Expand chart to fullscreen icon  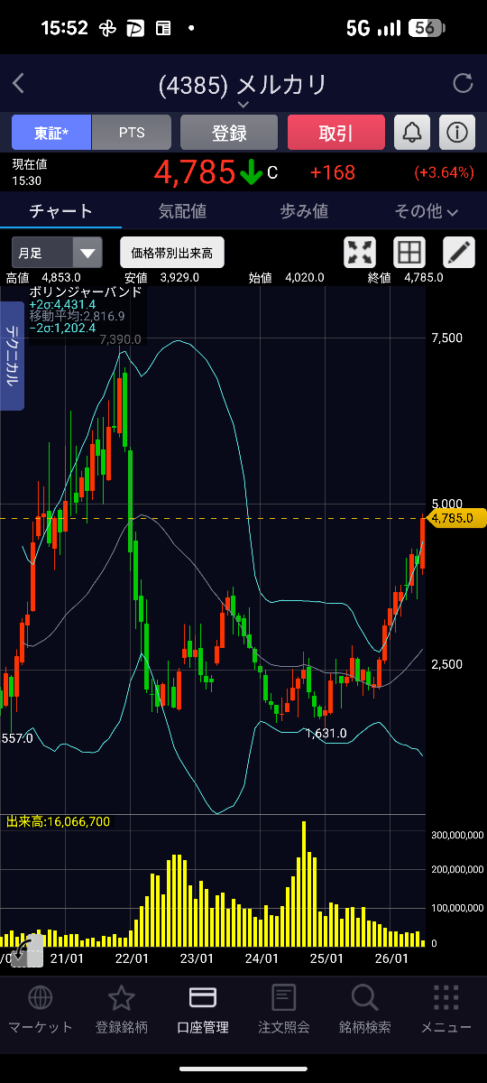click(361, 253)
